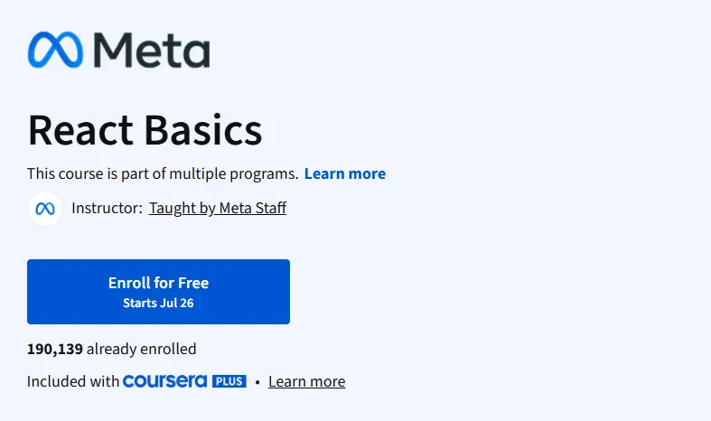The width and height of the screenshot is (711, 421).
Task: Click the Meta wordmark text beside the logo
Action: point(152,50)
